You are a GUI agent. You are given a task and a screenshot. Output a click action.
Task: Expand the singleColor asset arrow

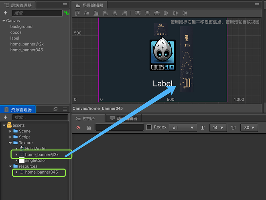[16, 160]
